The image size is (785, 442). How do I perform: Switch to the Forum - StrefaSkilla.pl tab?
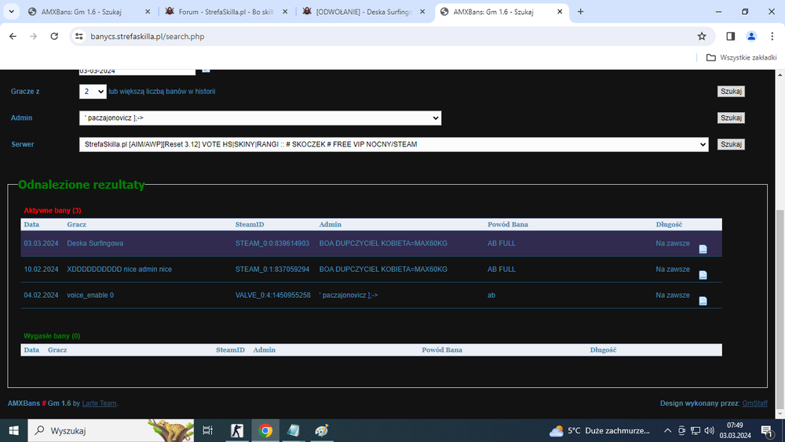(x=225, y=12)
